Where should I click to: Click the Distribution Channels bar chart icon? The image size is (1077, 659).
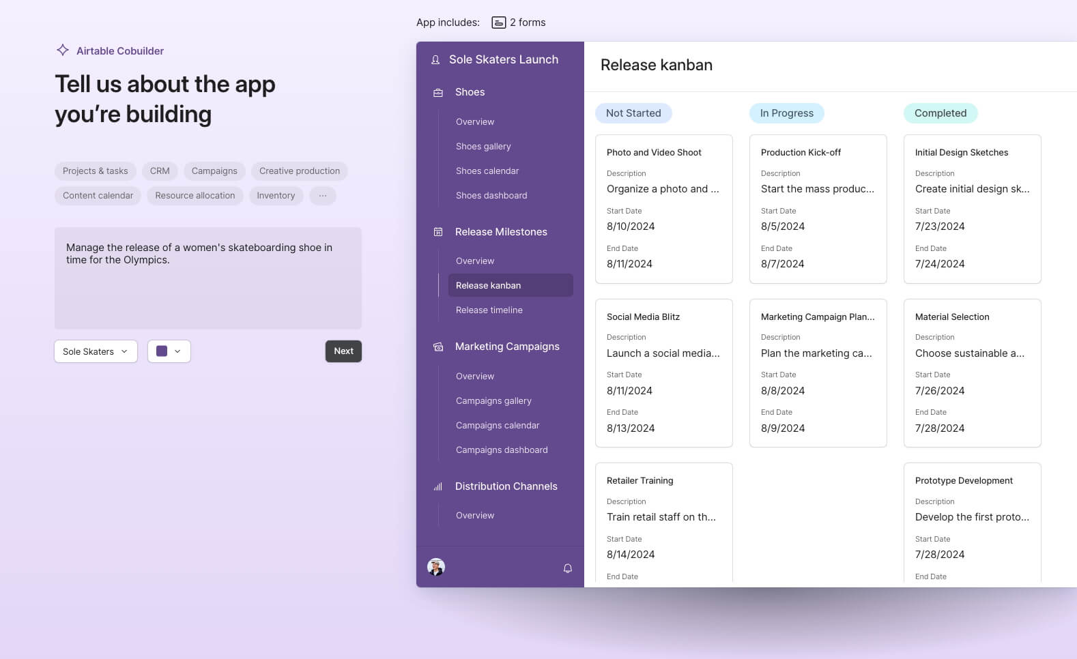point(438,486)
